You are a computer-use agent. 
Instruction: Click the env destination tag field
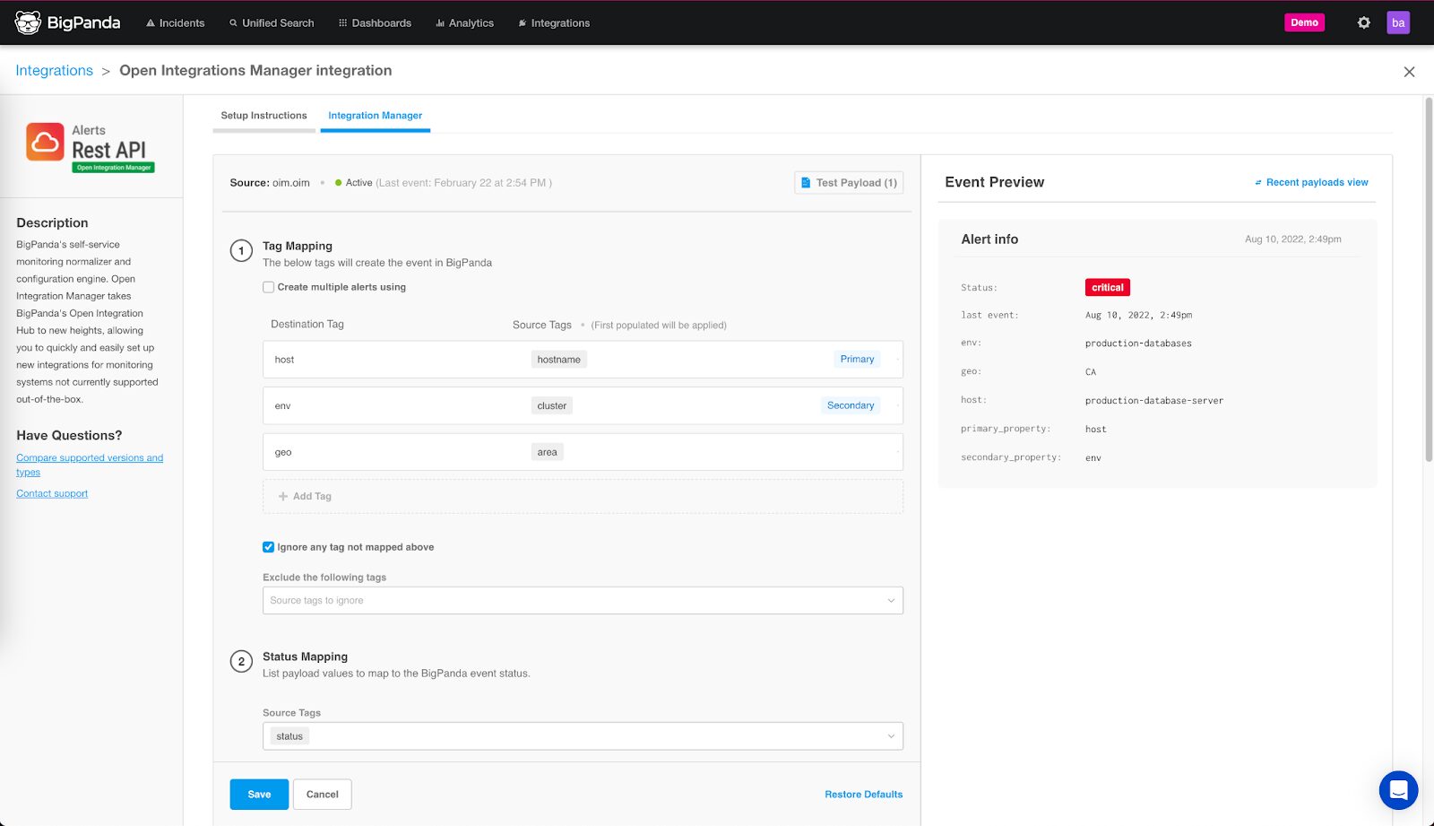pos(282,406)
